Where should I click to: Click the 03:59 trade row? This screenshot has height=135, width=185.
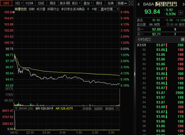(160, 45)
